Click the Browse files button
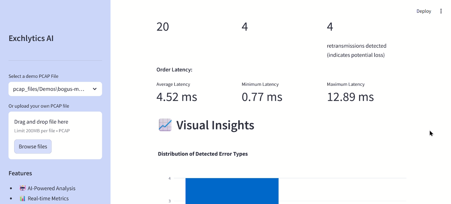 [33, 146]
